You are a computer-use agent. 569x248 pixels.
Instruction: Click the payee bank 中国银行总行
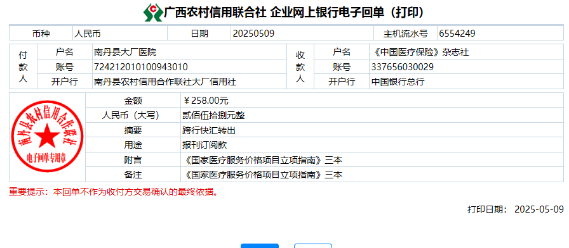click(398, 82)
